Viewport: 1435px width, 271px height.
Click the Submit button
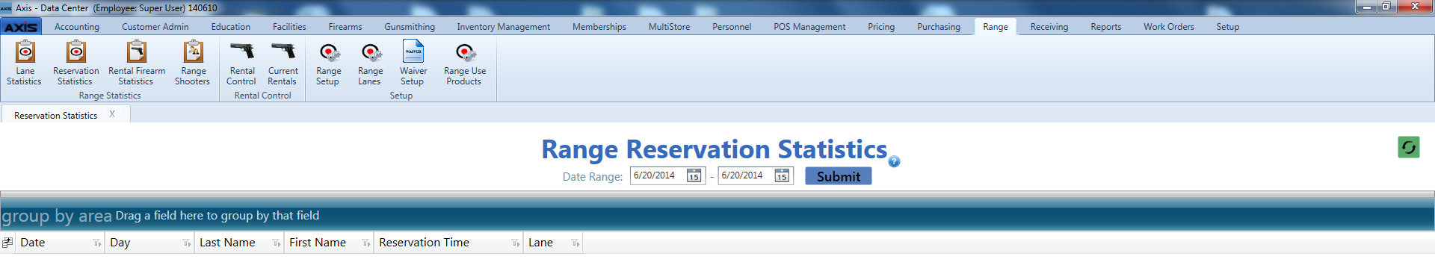point(838,176)
